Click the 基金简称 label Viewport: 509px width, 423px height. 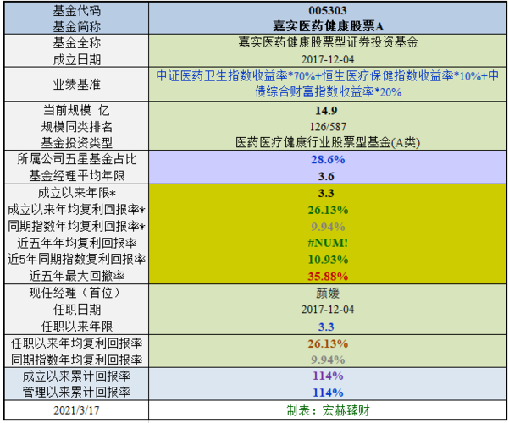(77, 26)
